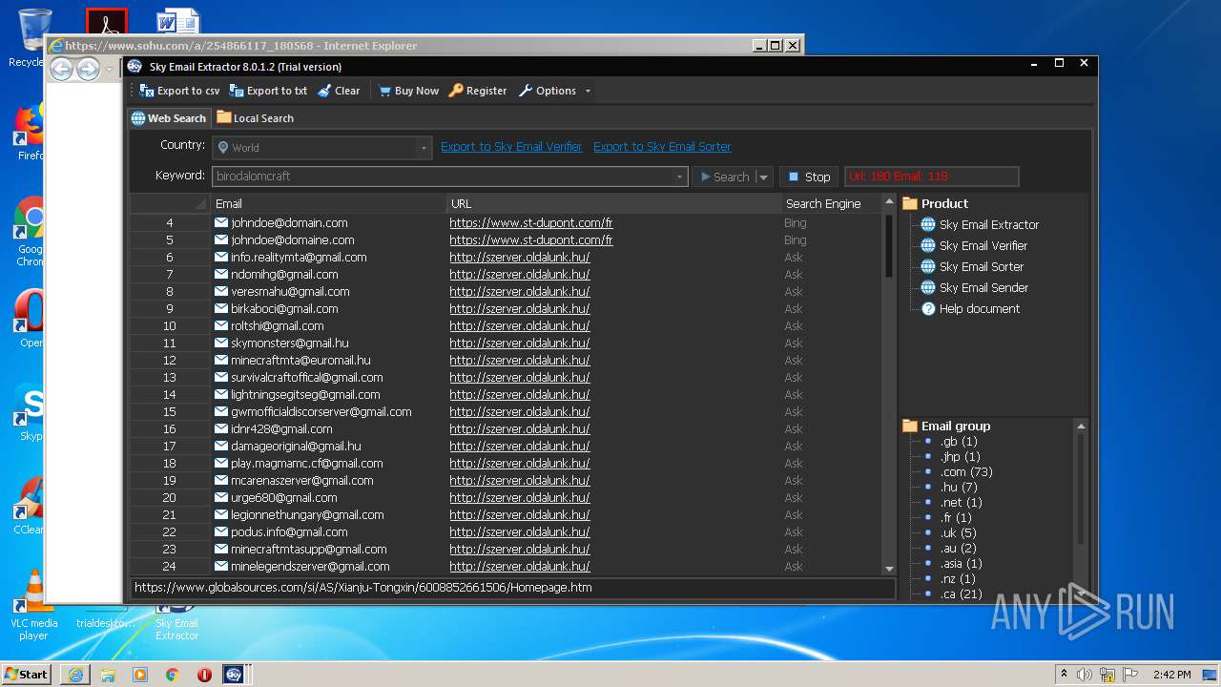Screen dimensions: 1221x687
Task: Open the Options wrench menu
Action: click(548, 91)
